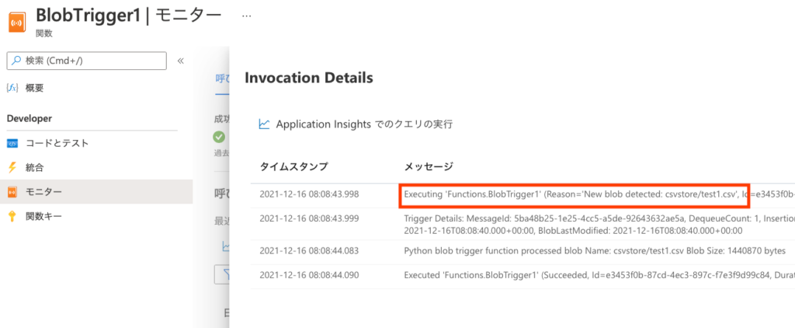Click the lightning bolt 統合 icon
The image size is (795, 328).
coord(12,168)
